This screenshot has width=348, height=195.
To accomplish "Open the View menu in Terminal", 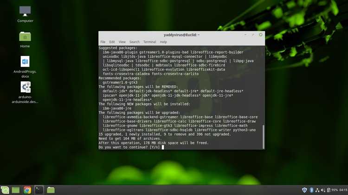I will (122, 42).
